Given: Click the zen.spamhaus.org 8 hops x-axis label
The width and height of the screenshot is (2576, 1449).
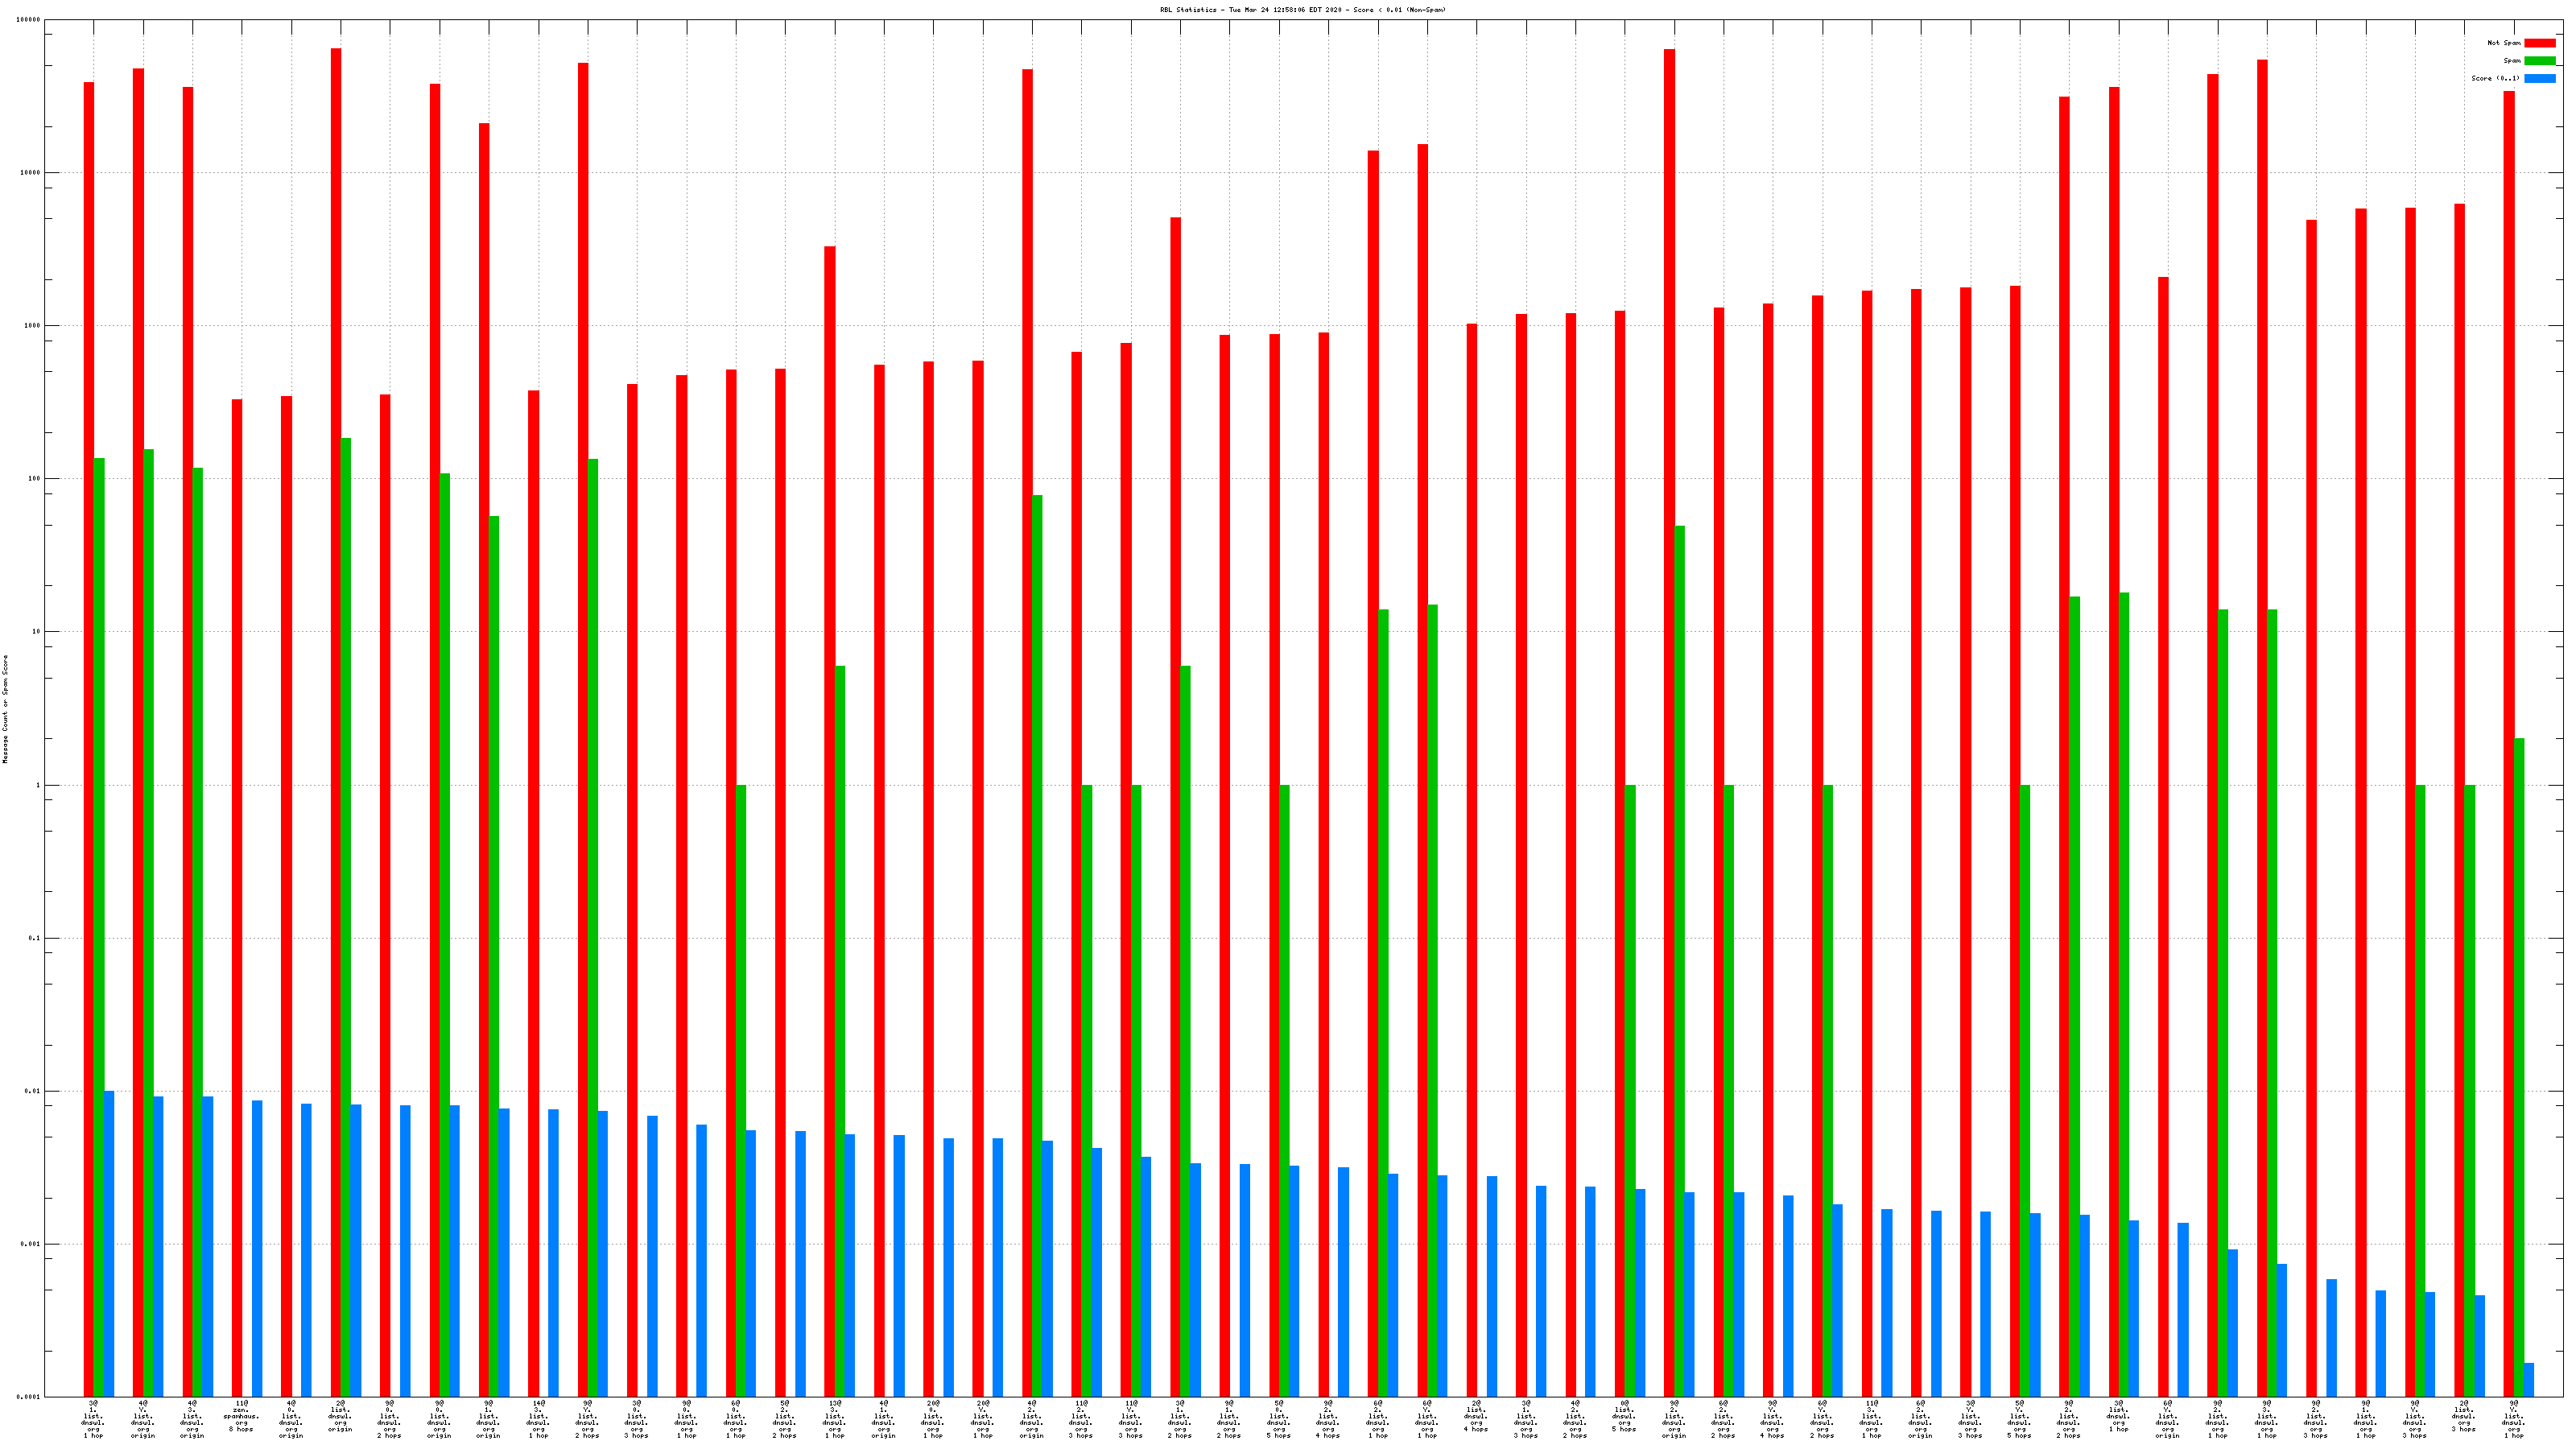Looking at the screenshot, I should (241, 1416).
